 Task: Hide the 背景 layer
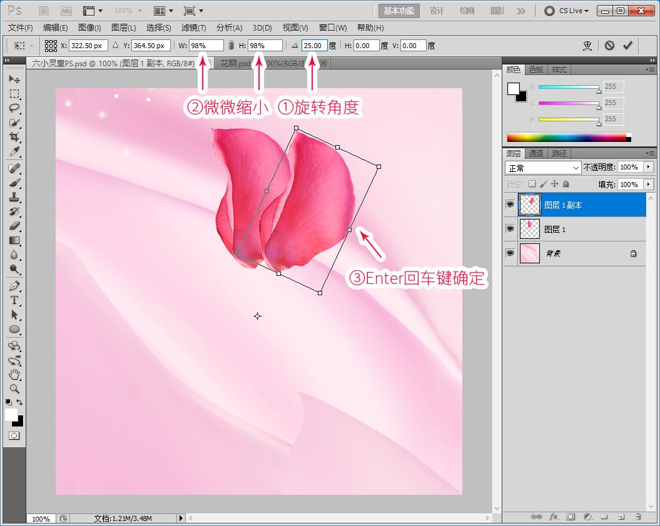point(510,253)
